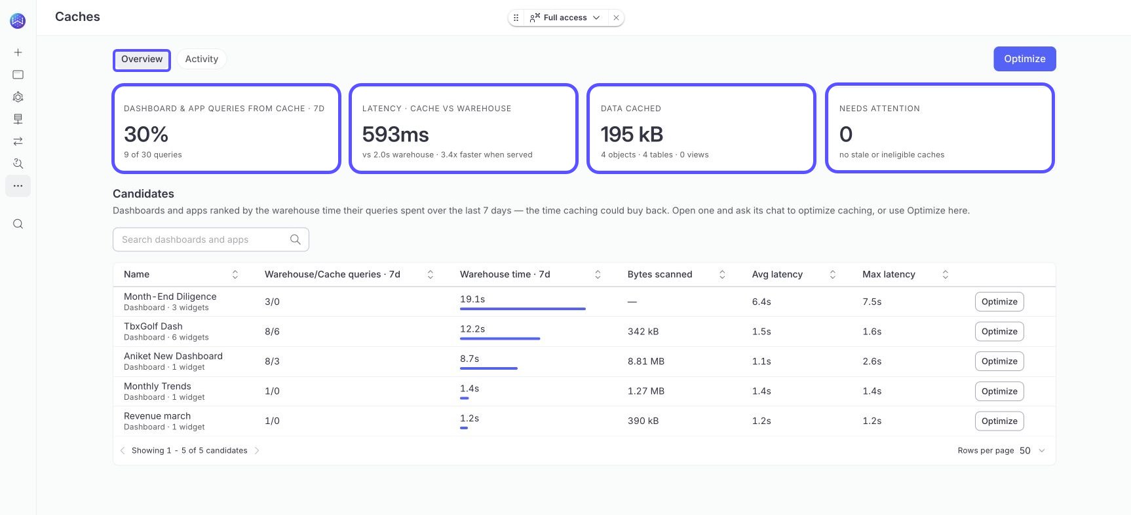Viewport: 1131px width, 515px height.
Task: Open the window-shaped icon in the sidebar
Action: click(x=18, y=75)
